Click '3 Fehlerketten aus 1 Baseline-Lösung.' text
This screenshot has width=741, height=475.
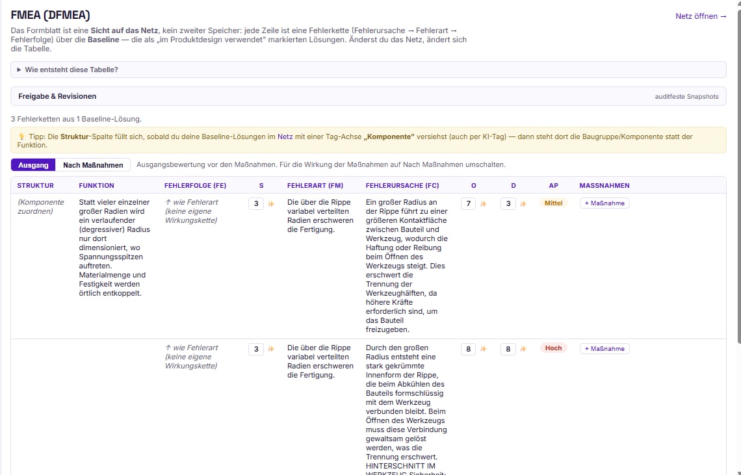pyautogui.click(x=76, y=119)
